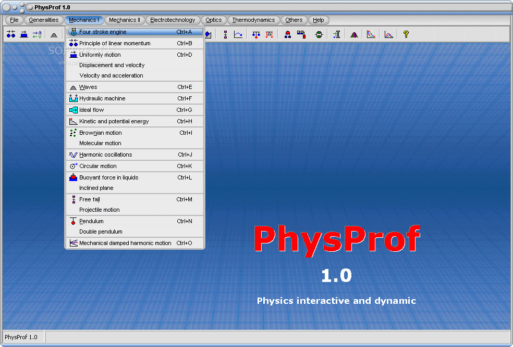Choose Inclined plane entry
This screenshot has width=513, height=347.
pos(135,188)
